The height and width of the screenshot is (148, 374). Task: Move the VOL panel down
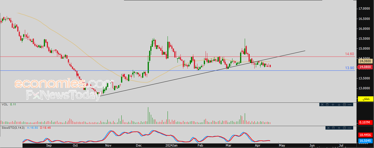339,105
